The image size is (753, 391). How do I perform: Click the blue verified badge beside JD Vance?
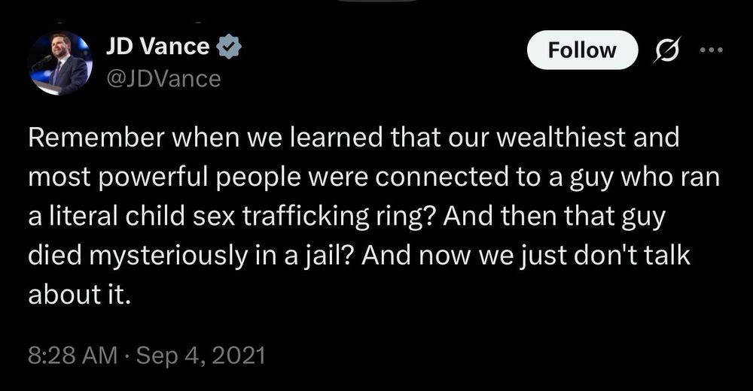coord(229,47)
